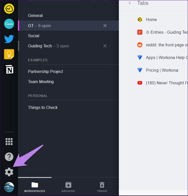Image resolution: width=188 pixels, height=196 pixels.
Task: Open the settings gear icon
Action: (x=9, y=172)
